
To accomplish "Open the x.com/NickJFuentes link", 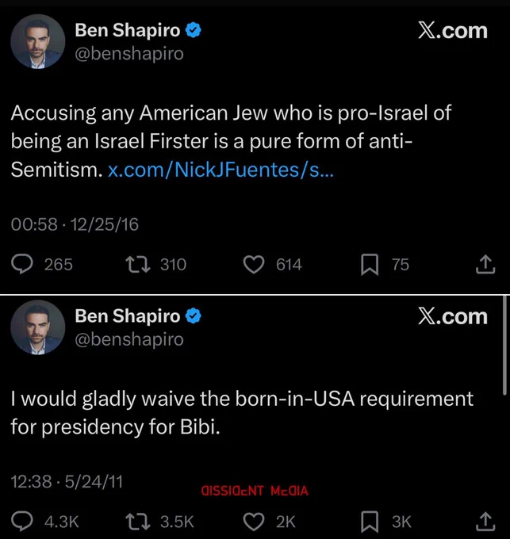I will click(220, 170).
